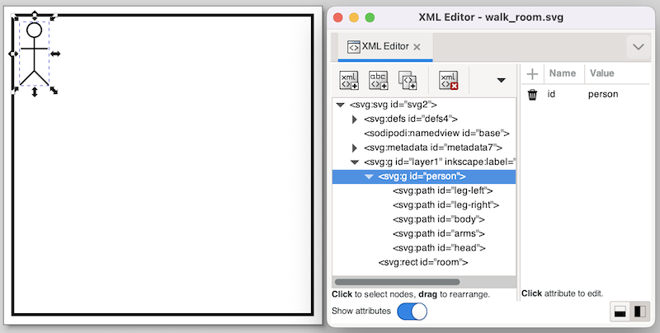Click the delete node icon
This screenshot has height=333, width=660.
point(448,80)
